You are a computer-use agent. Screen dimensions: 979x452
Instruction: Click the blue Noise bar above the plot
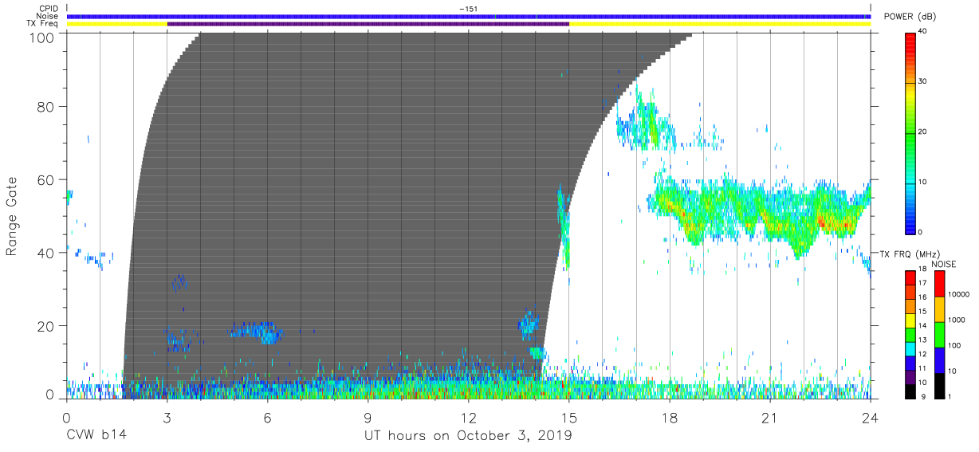point(468,16)
